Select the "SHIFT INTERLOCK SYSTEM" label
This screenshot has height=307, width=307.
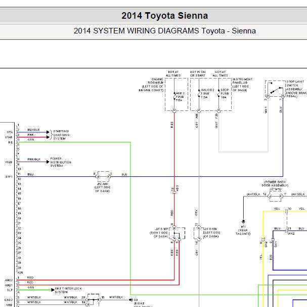coord(68,290)
